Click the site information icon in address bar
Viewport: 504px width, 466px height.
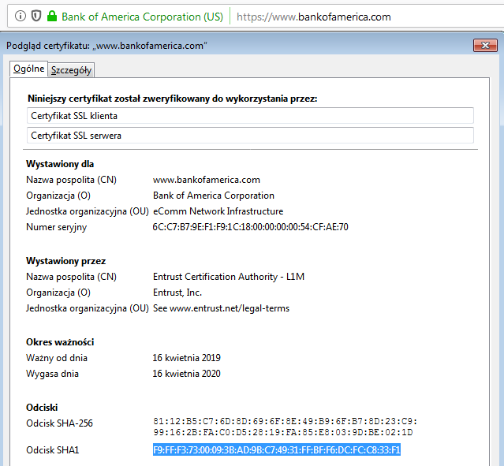coord(21,16)
